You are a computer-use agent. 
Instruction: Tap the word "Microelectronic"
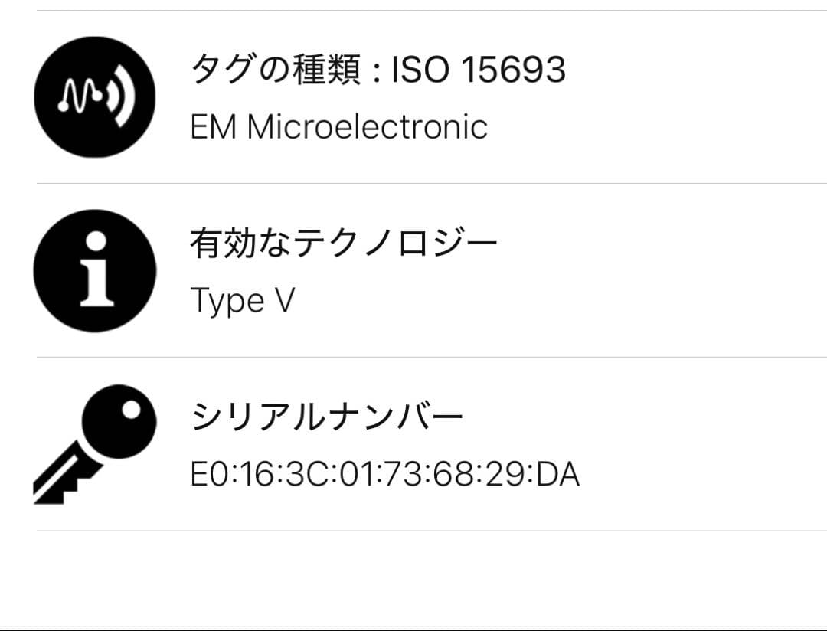[367, 127]
